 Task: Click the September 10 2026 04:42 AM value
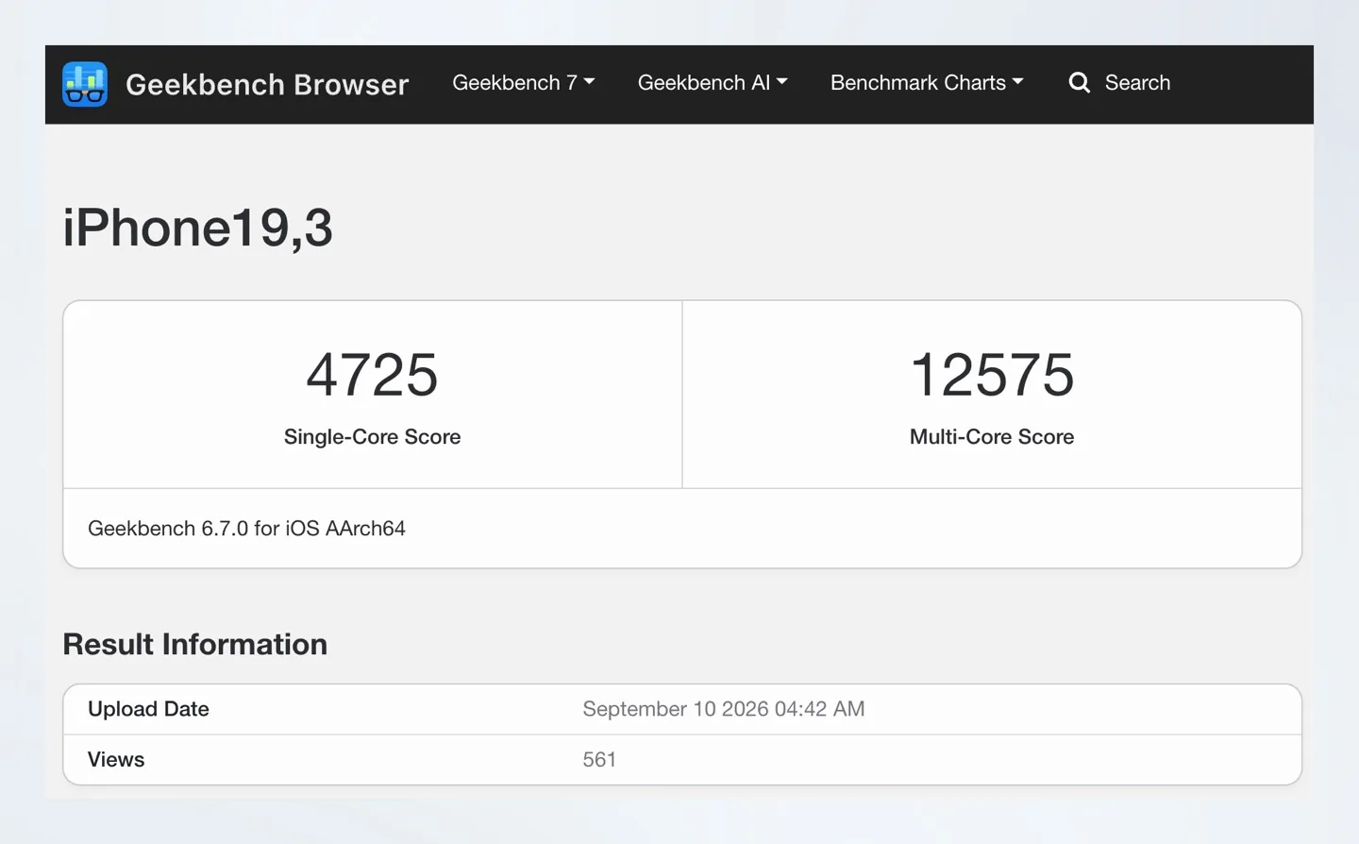pos(724,709)
